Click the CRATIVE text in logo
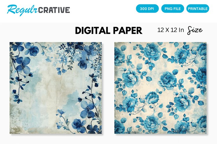Viewport: 217px width, 144px height. tap(54, 10)
